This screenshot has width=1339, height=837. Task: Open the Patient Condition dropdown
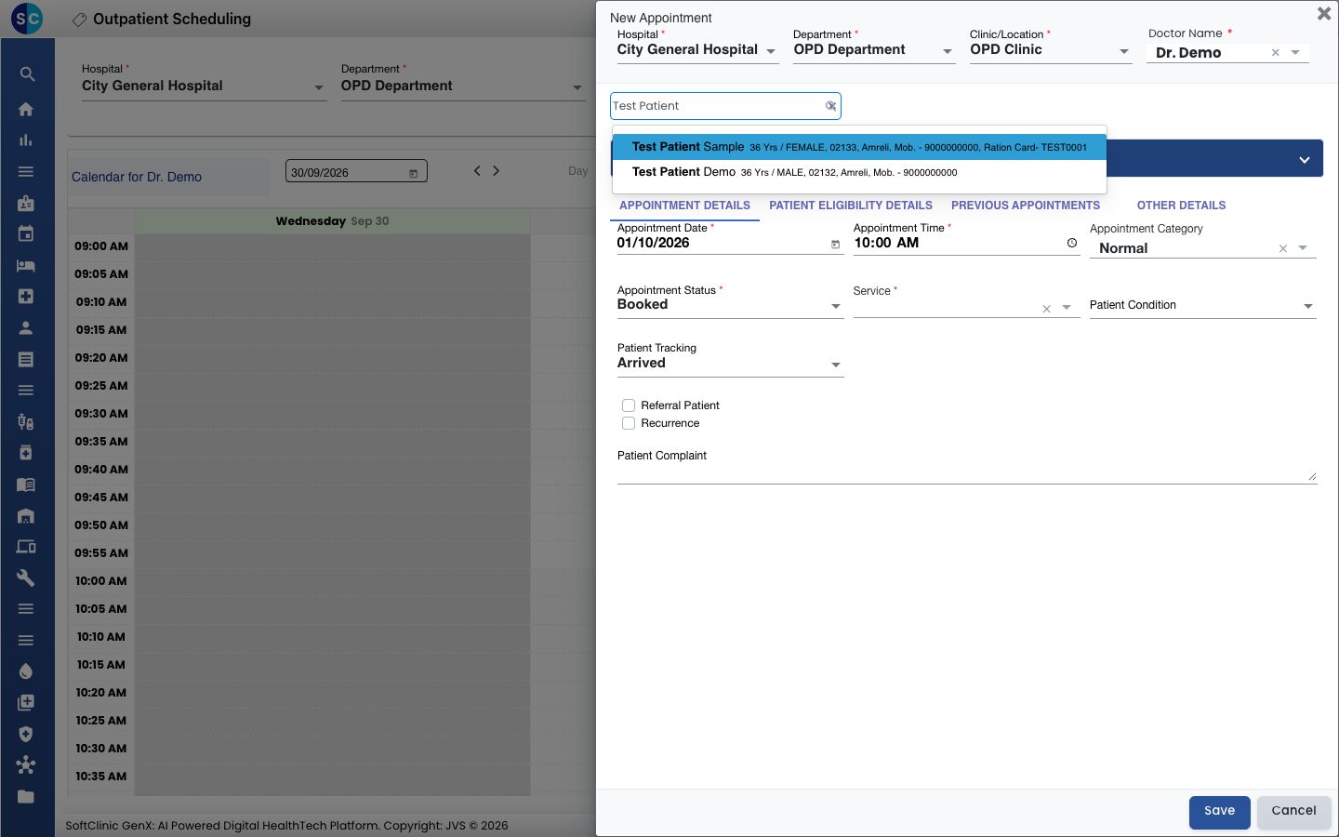(1202, 305)
